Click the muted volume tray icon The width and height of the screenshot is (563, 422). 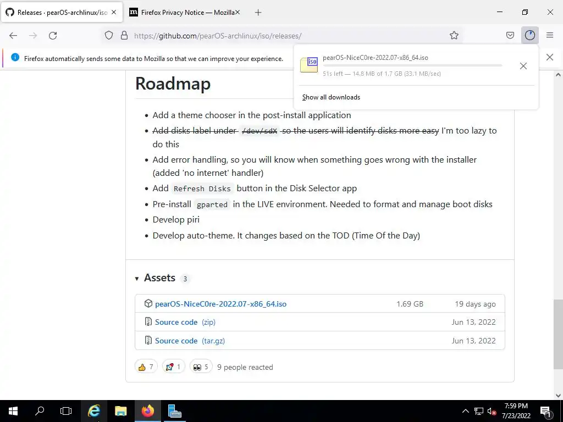492,411
